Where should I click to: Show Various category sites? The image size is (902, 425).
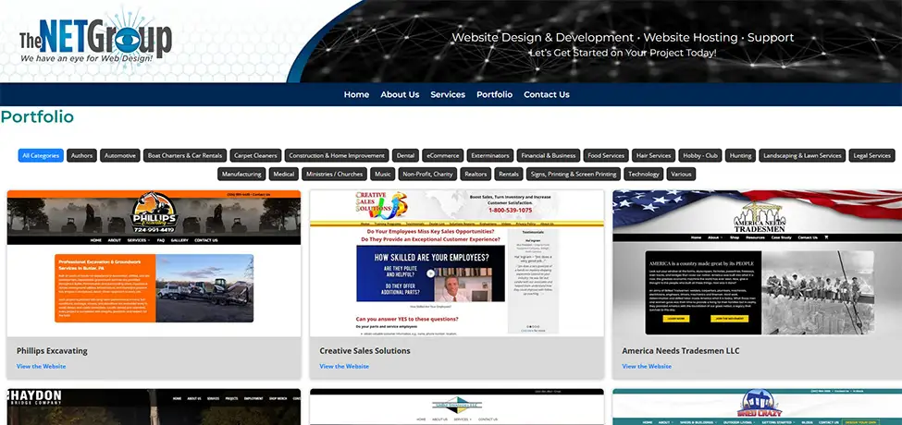(681, 174)
